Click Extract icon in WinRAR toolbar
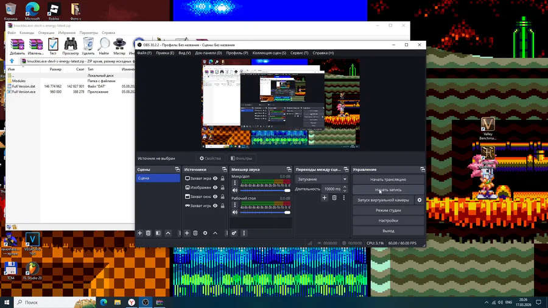Screen dimensions: 548x308 point(36,46)
